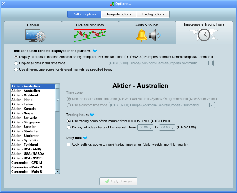Open the ProRealTrend lines tab
This screenshot has width=237, height=193.
point(90,33)
